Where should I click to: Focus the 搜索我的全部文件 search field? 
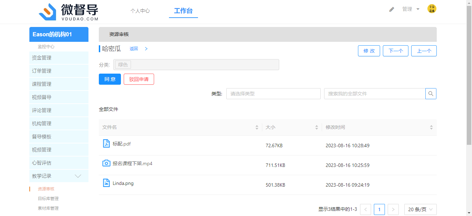pyautogui.click(x=375, y=94)
